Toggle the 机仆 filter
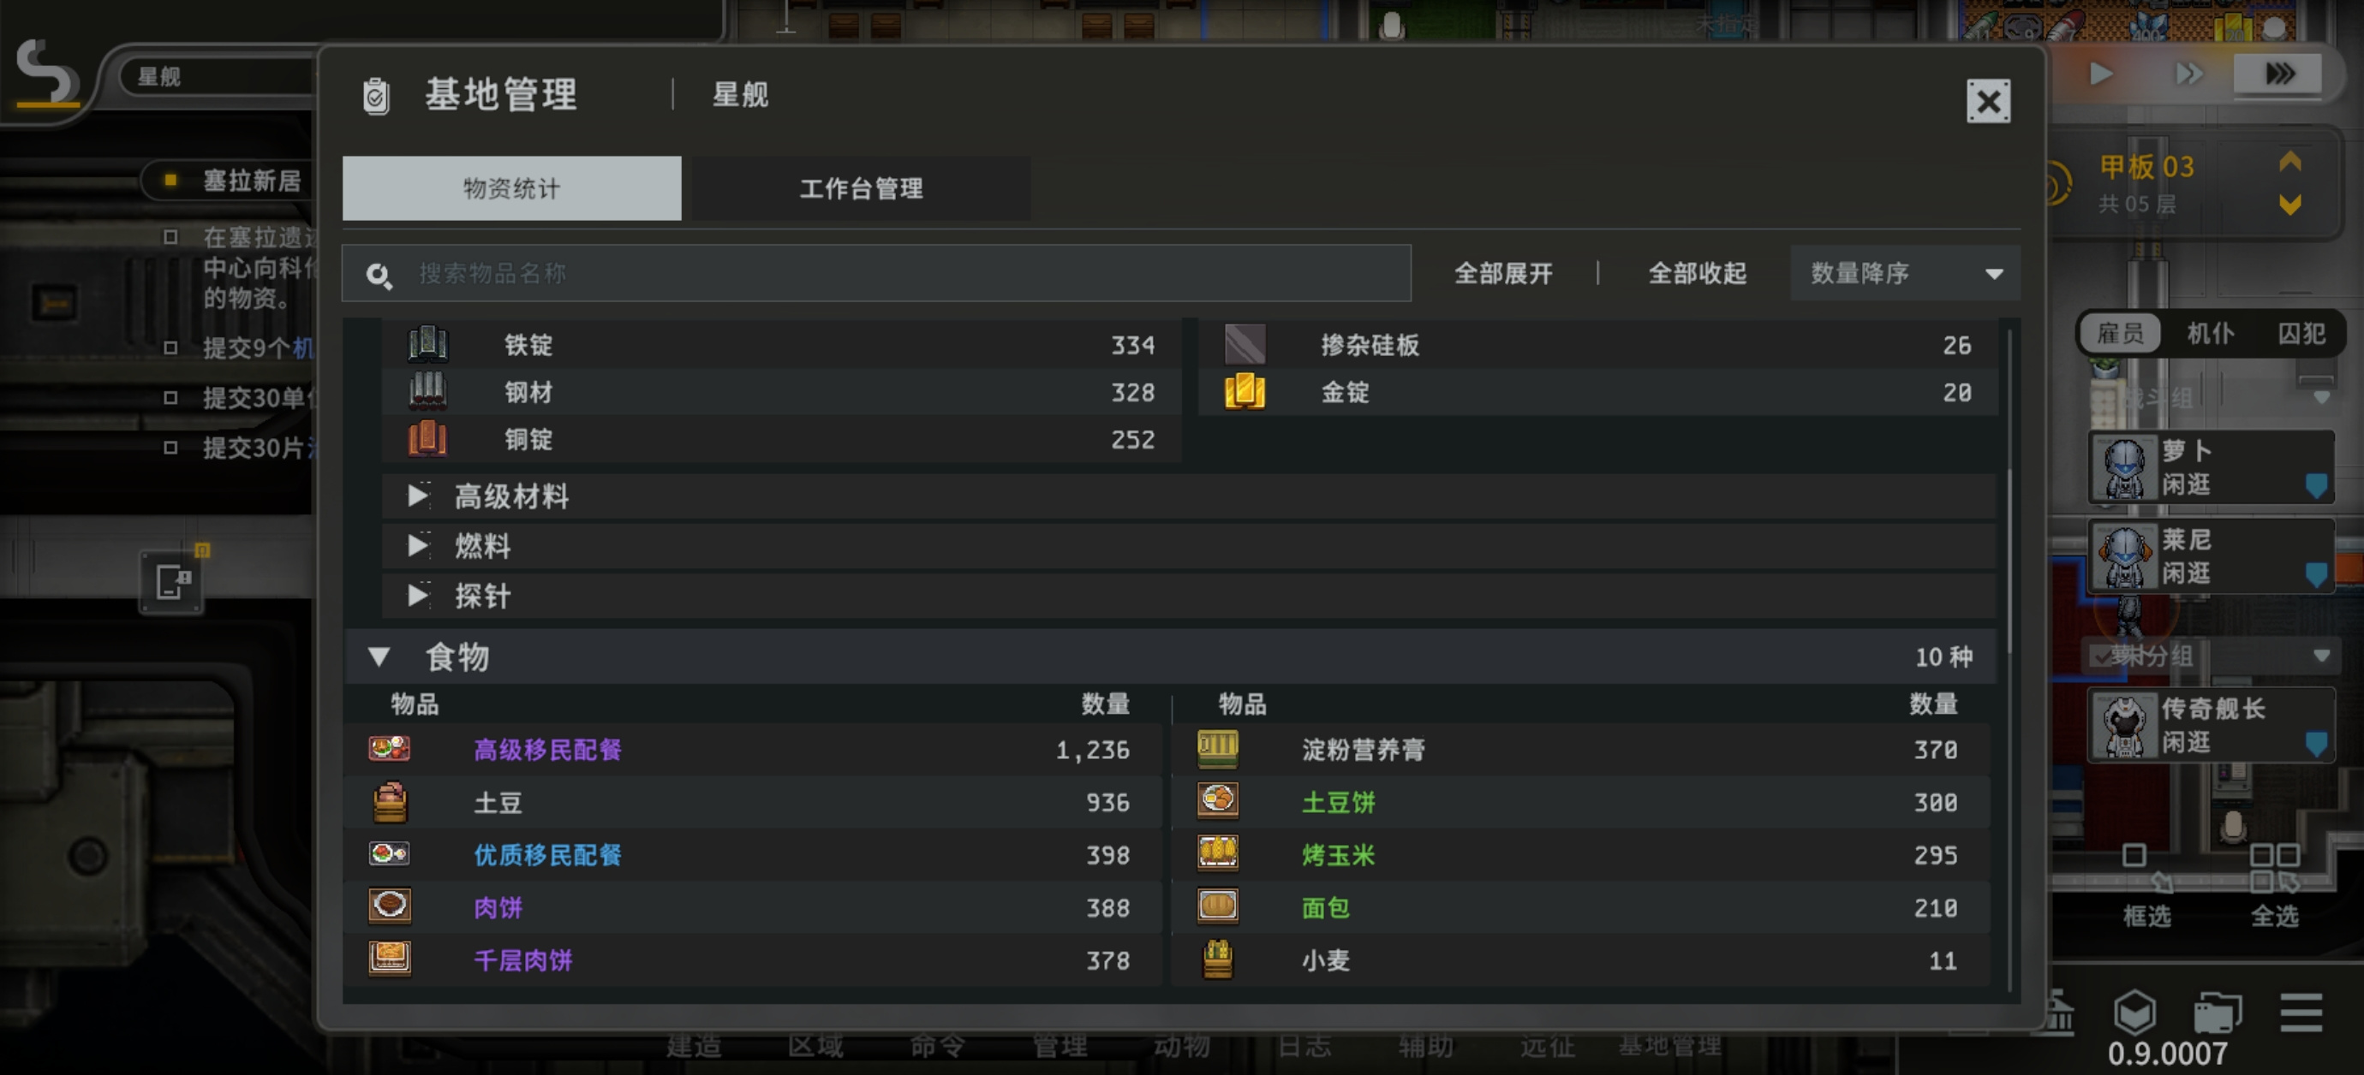2364x1075 pixels. (2210, 333)
